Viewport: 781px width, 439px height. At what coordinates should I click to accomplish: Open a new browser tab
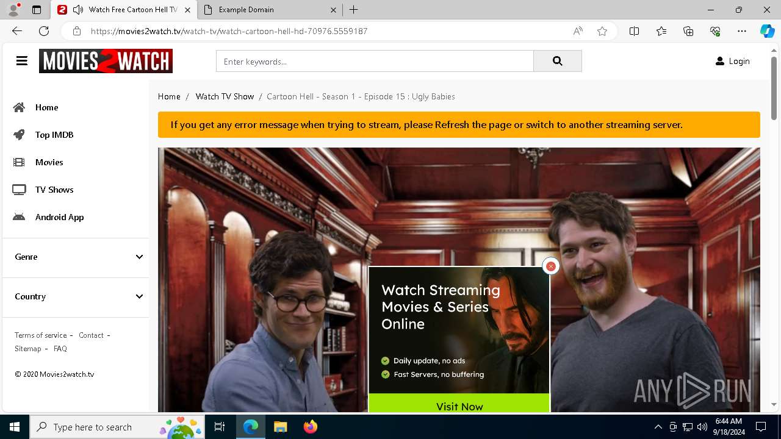pos(354,10)
